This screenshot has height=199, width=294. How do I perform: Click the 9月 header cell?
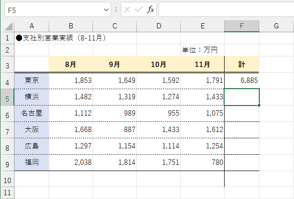point(115,64)
